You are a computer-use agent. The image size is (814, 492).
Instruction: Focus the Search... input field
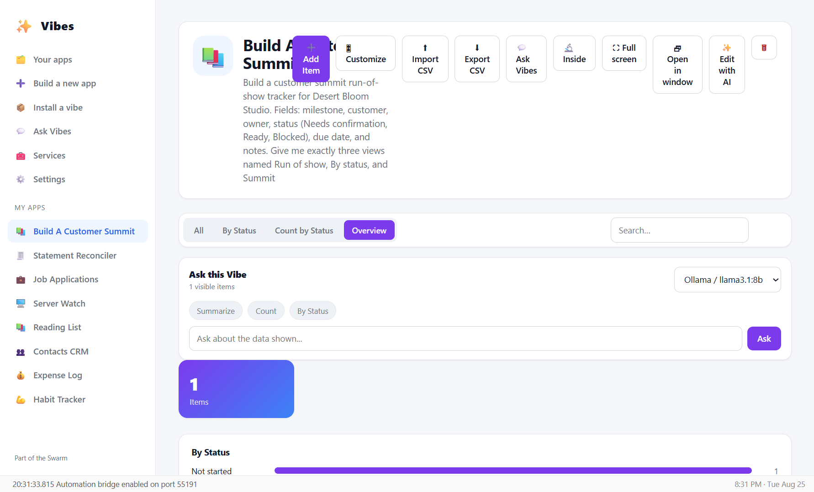point(679,230)
